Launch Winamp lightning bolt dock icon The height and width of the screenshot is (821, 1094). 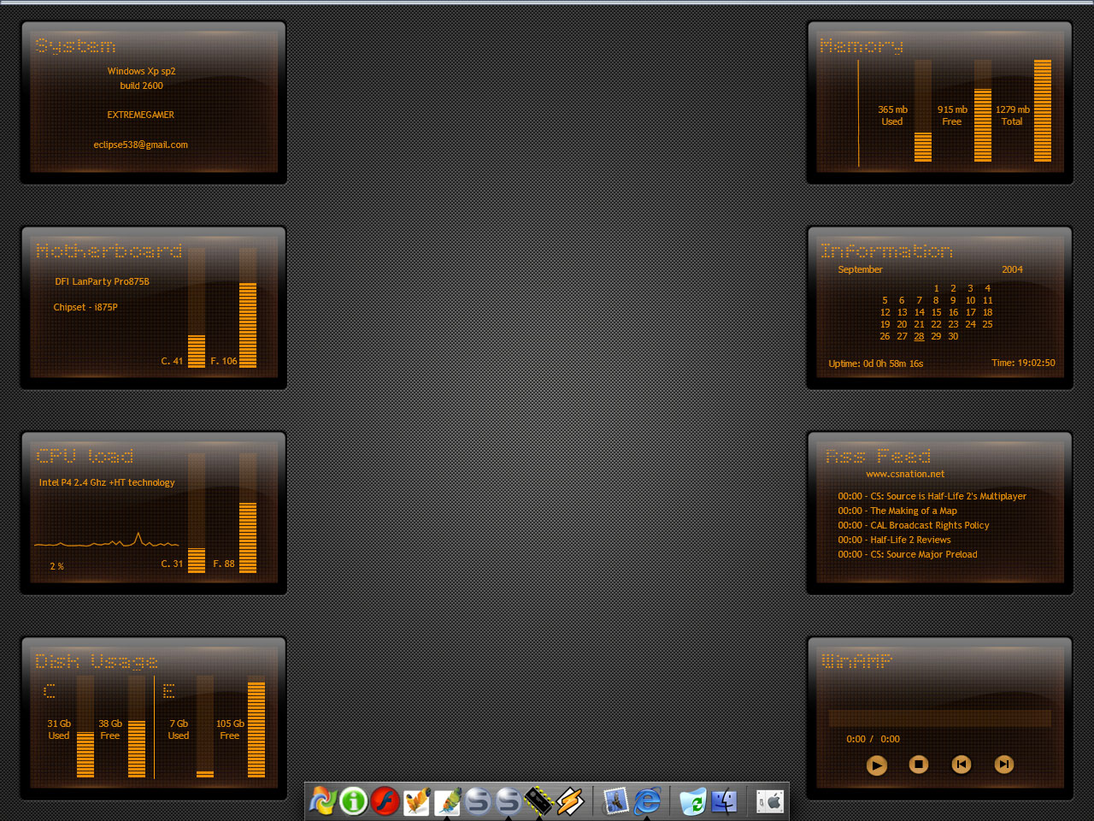click(570, 800)
